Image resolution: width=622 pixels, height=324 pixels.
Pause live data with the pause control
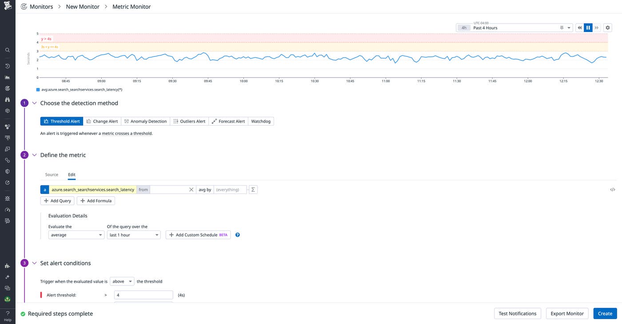pos(588,28)
